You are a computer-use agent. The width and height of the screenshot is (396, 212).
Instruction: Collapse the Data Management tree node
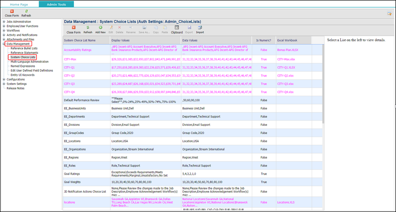[4, 44]
